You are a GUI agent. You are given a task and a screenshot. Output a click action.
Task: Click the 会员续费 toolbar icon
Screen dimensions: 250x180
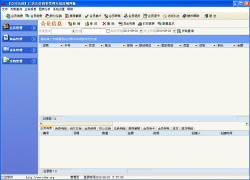27,16
